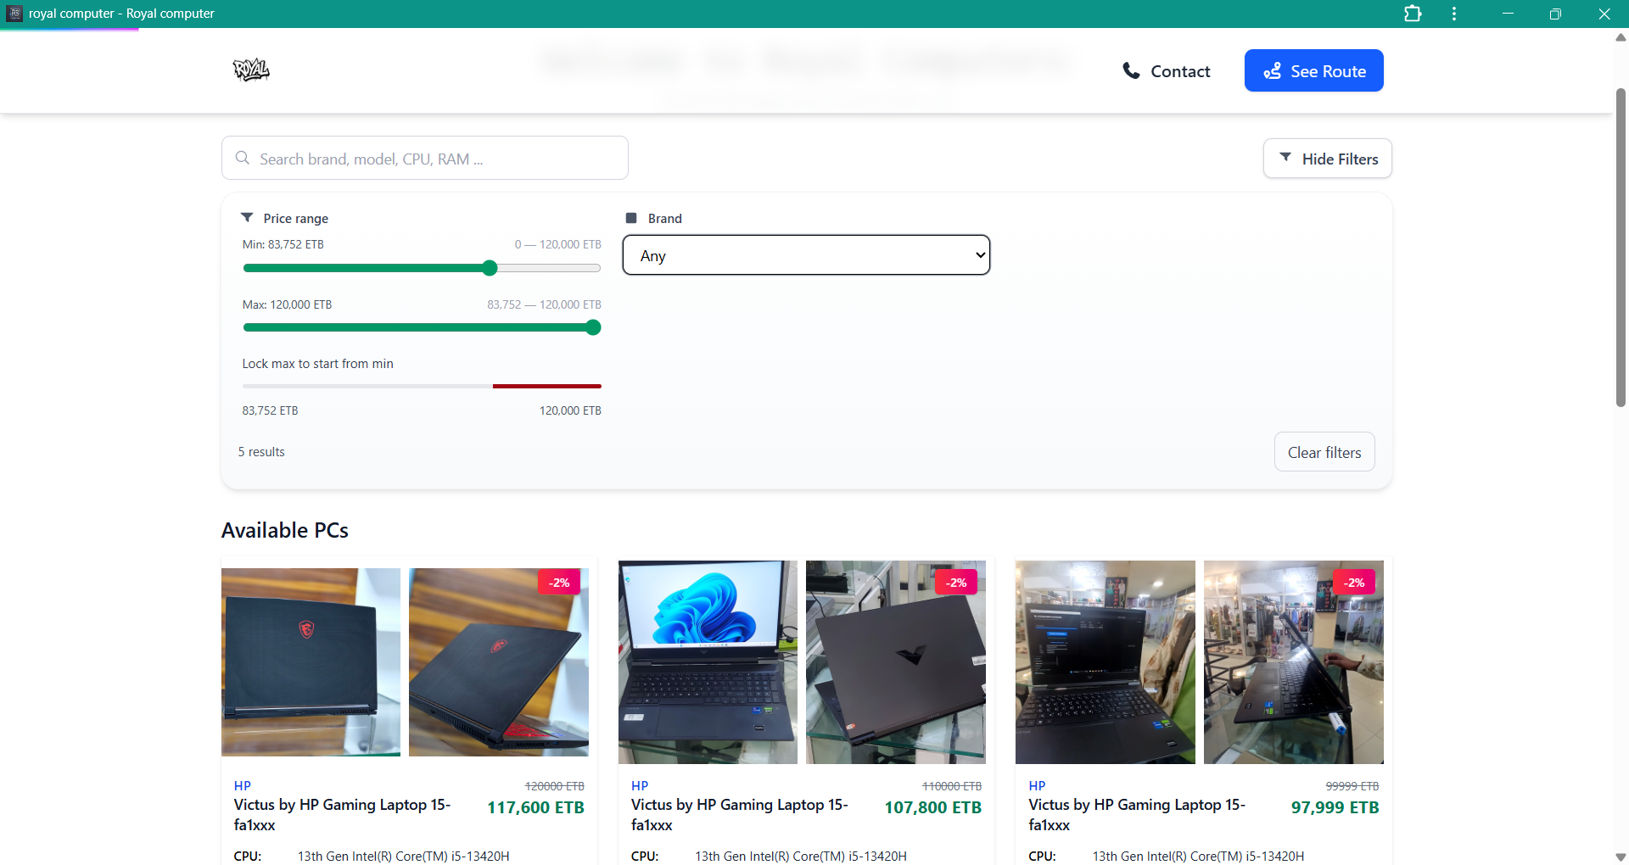Viewport: 1629px width, 865px height.
Task: Click the funnel icon on Hide Filters button
Action: pyautogui.click(x=1285, y=158)
